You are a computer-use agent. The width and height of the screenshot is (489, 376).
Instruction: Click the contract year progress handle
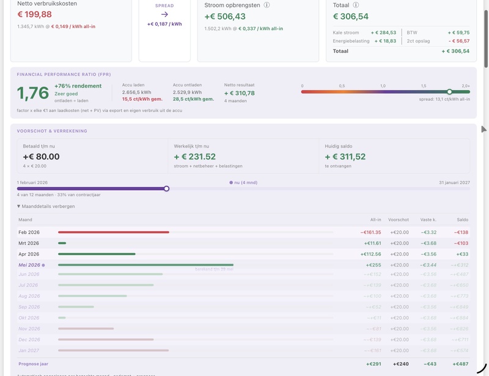(x=166, y=188)
